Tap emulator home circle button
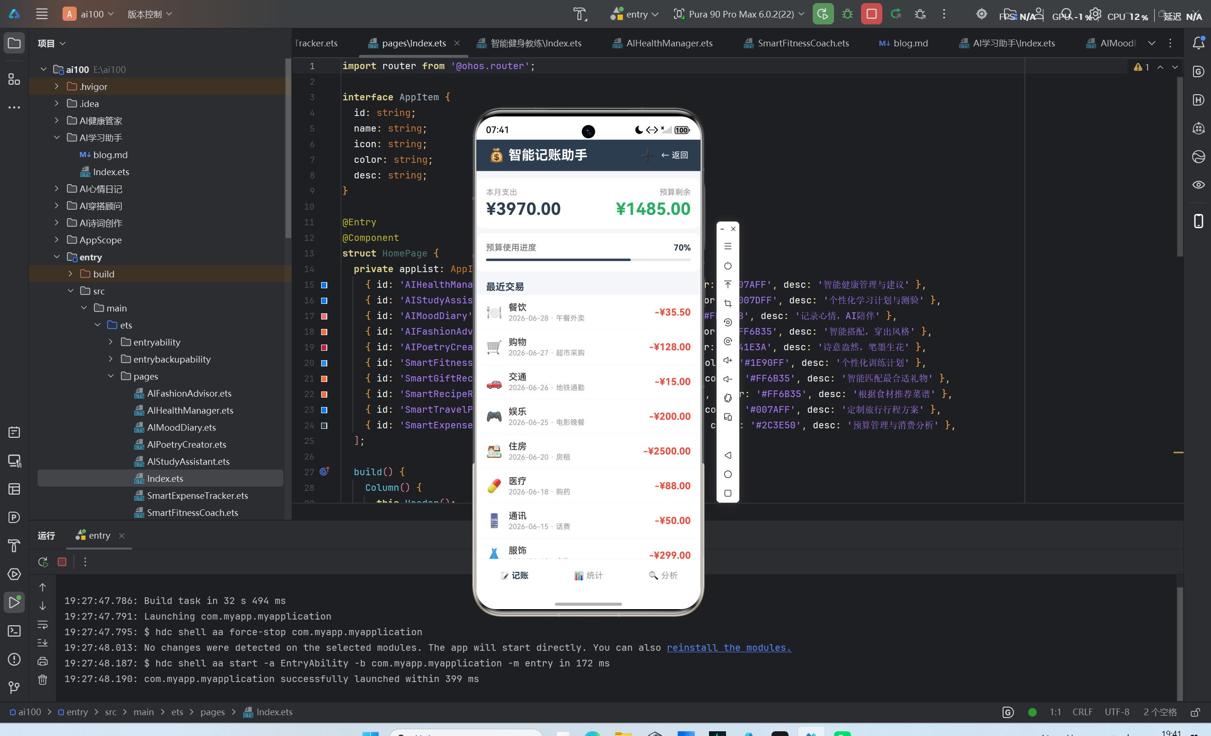Image resolution: width=1211 pixels, height=736 pixels. [728, 474]
